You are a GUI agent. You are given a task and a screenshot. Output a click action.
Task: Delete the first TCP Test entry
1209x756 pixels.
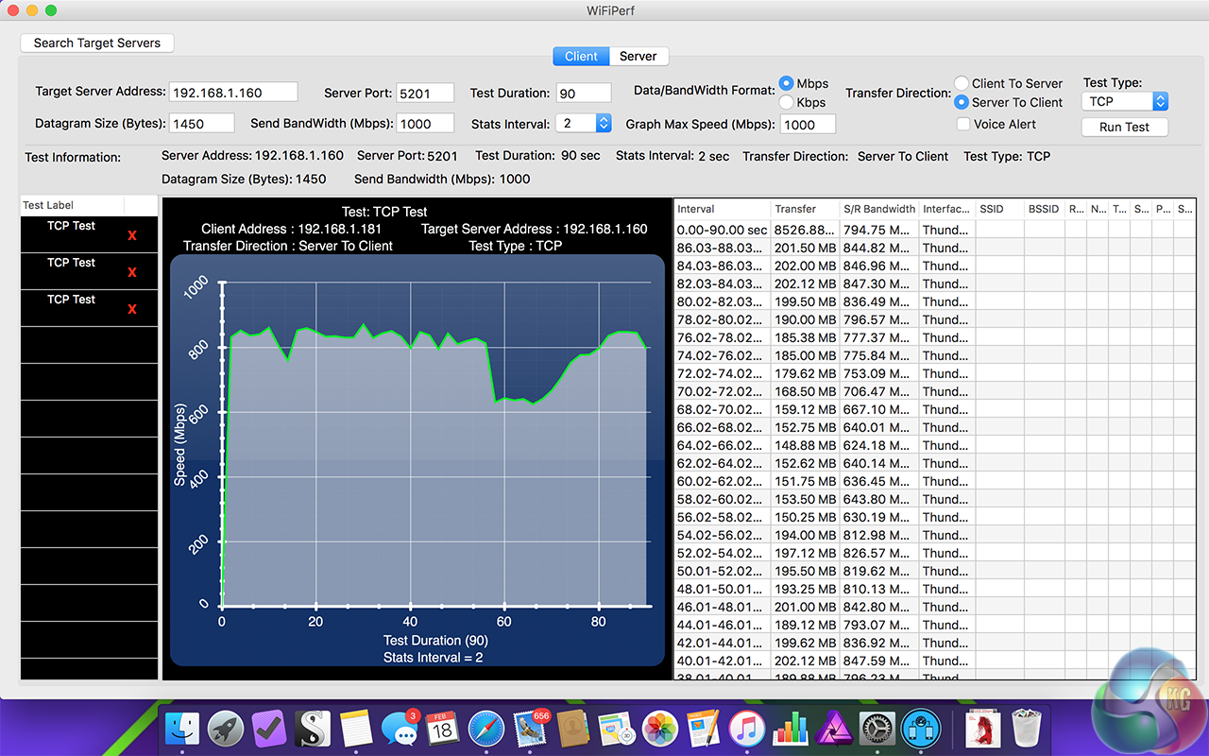pos(131,235)
